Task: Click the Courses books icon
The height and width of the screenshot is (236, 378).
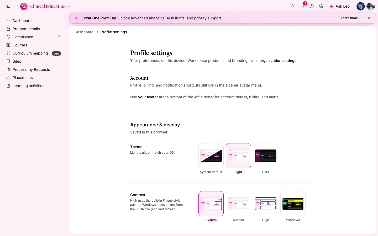Action: [8, 45]
